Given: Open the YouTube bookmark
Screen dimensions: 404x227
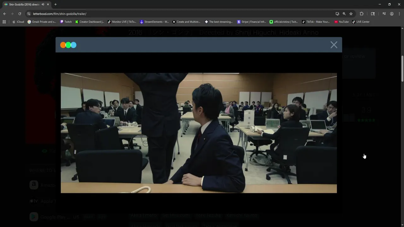Looking at the screenshot, I should (x=342, y=22).
